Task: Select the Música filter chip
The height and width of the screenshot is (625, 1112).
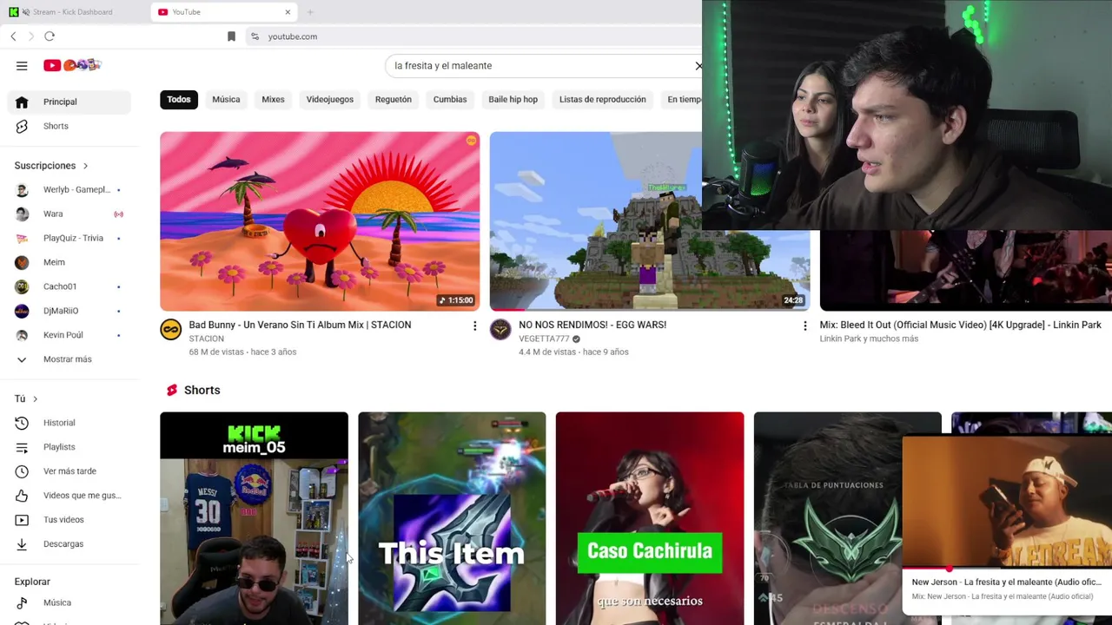Action: [x=226, y=100]
